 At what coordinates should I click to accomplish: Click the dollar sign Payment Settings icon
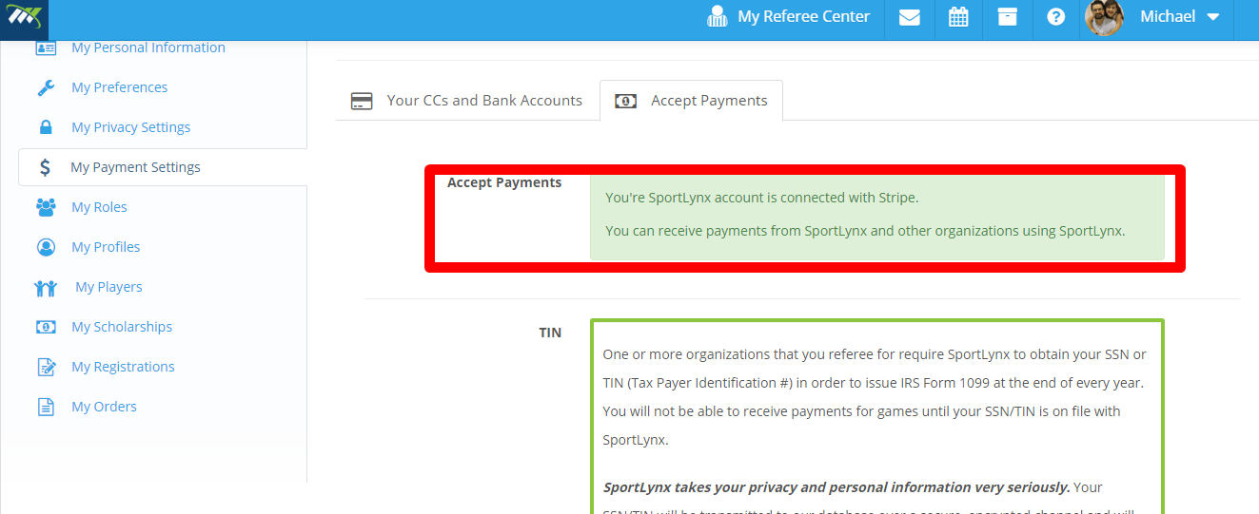pyautogui.click(x=45, y=167)
